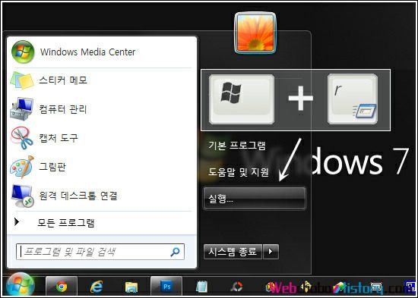418x298 pixels.
Task: Open Windows Media Center from Start menu
Action: tap(101, 52)
